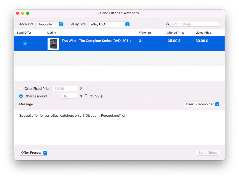Click the Send Offers button
239x179 pixels.
pyautogui.click(x=208, y=153)
